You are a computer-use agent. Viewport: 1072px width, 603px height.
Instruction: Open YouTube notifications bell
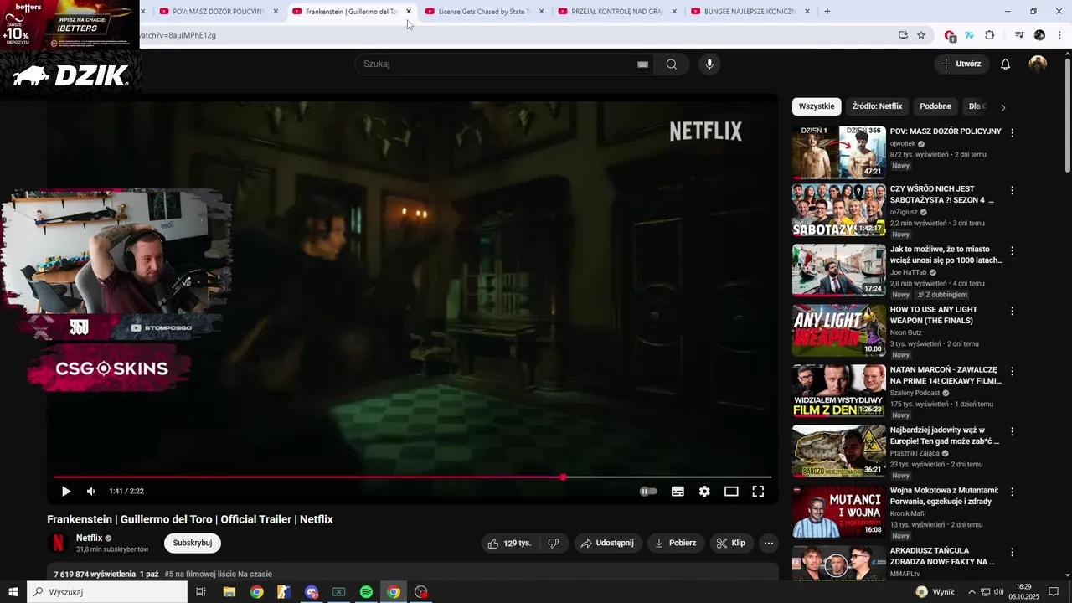[x=1006, y=64]
